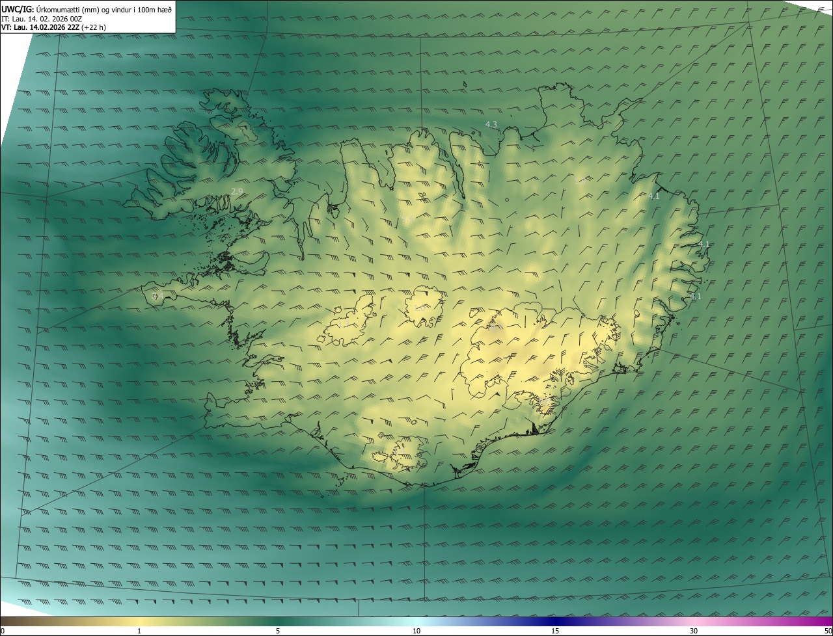Click the '15' tick on the color scale
833x636 pixels.
[x=555, y=631]
